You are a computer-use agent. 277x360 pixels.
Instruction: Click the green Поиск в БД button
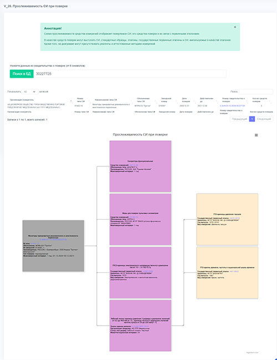point(22,74)
